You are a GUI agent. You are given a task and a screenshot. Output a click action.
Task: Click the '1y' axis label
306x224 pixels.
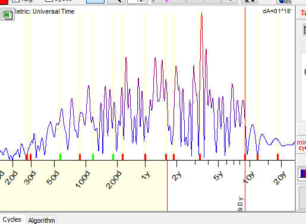146,175
